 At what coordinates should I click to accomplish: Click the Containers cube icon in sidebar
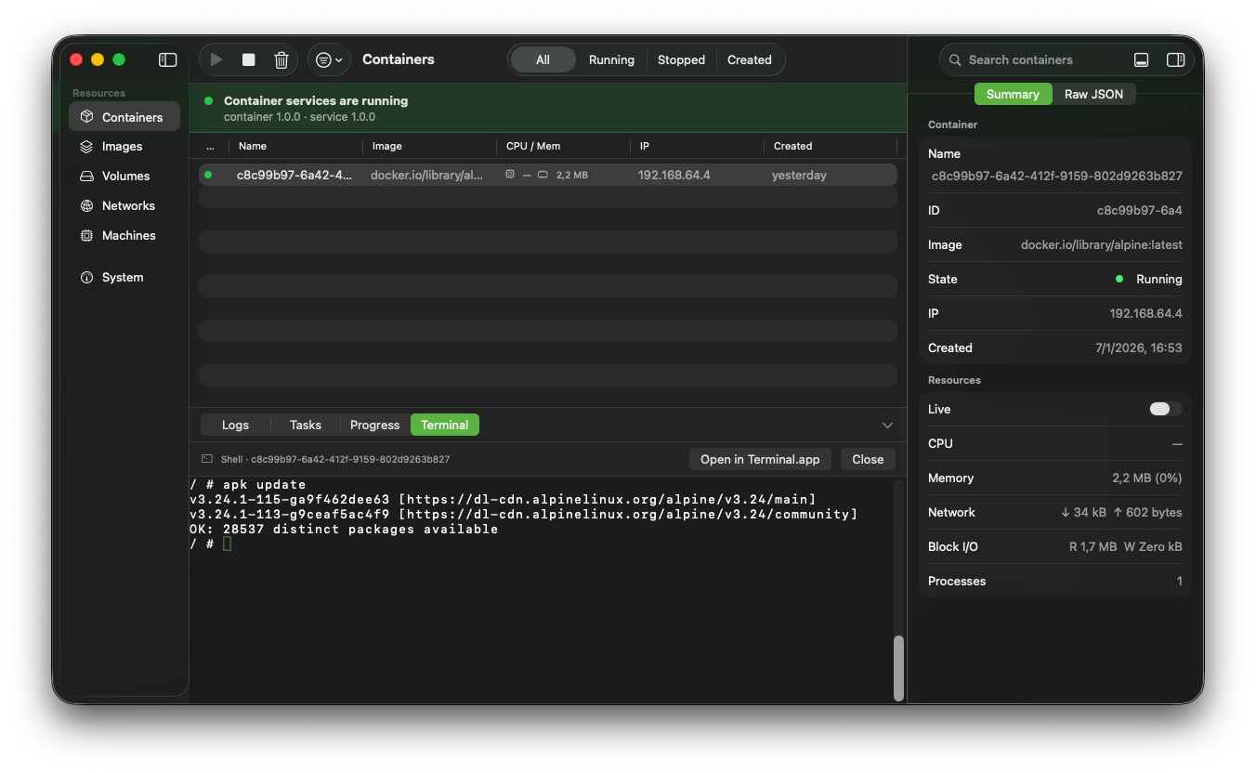[x=86, y=117]
